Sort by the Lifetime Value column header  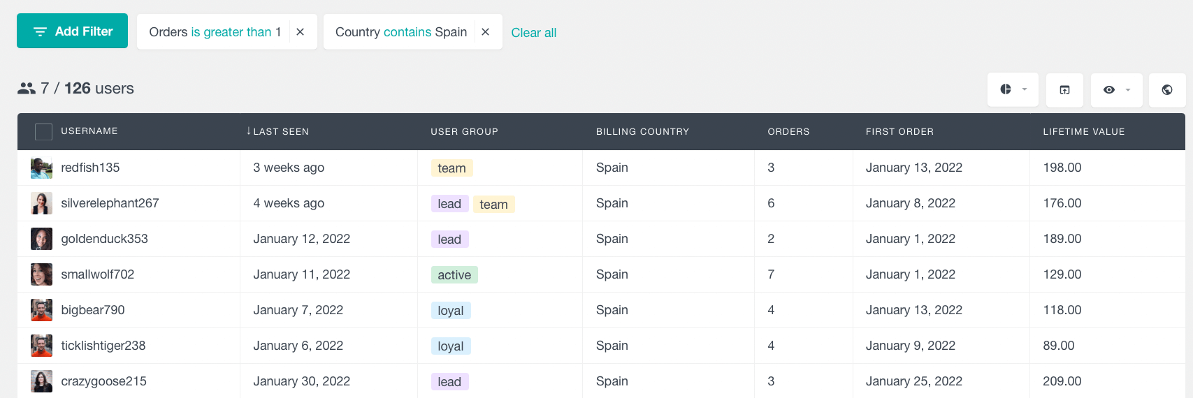tap(1083, 131)
